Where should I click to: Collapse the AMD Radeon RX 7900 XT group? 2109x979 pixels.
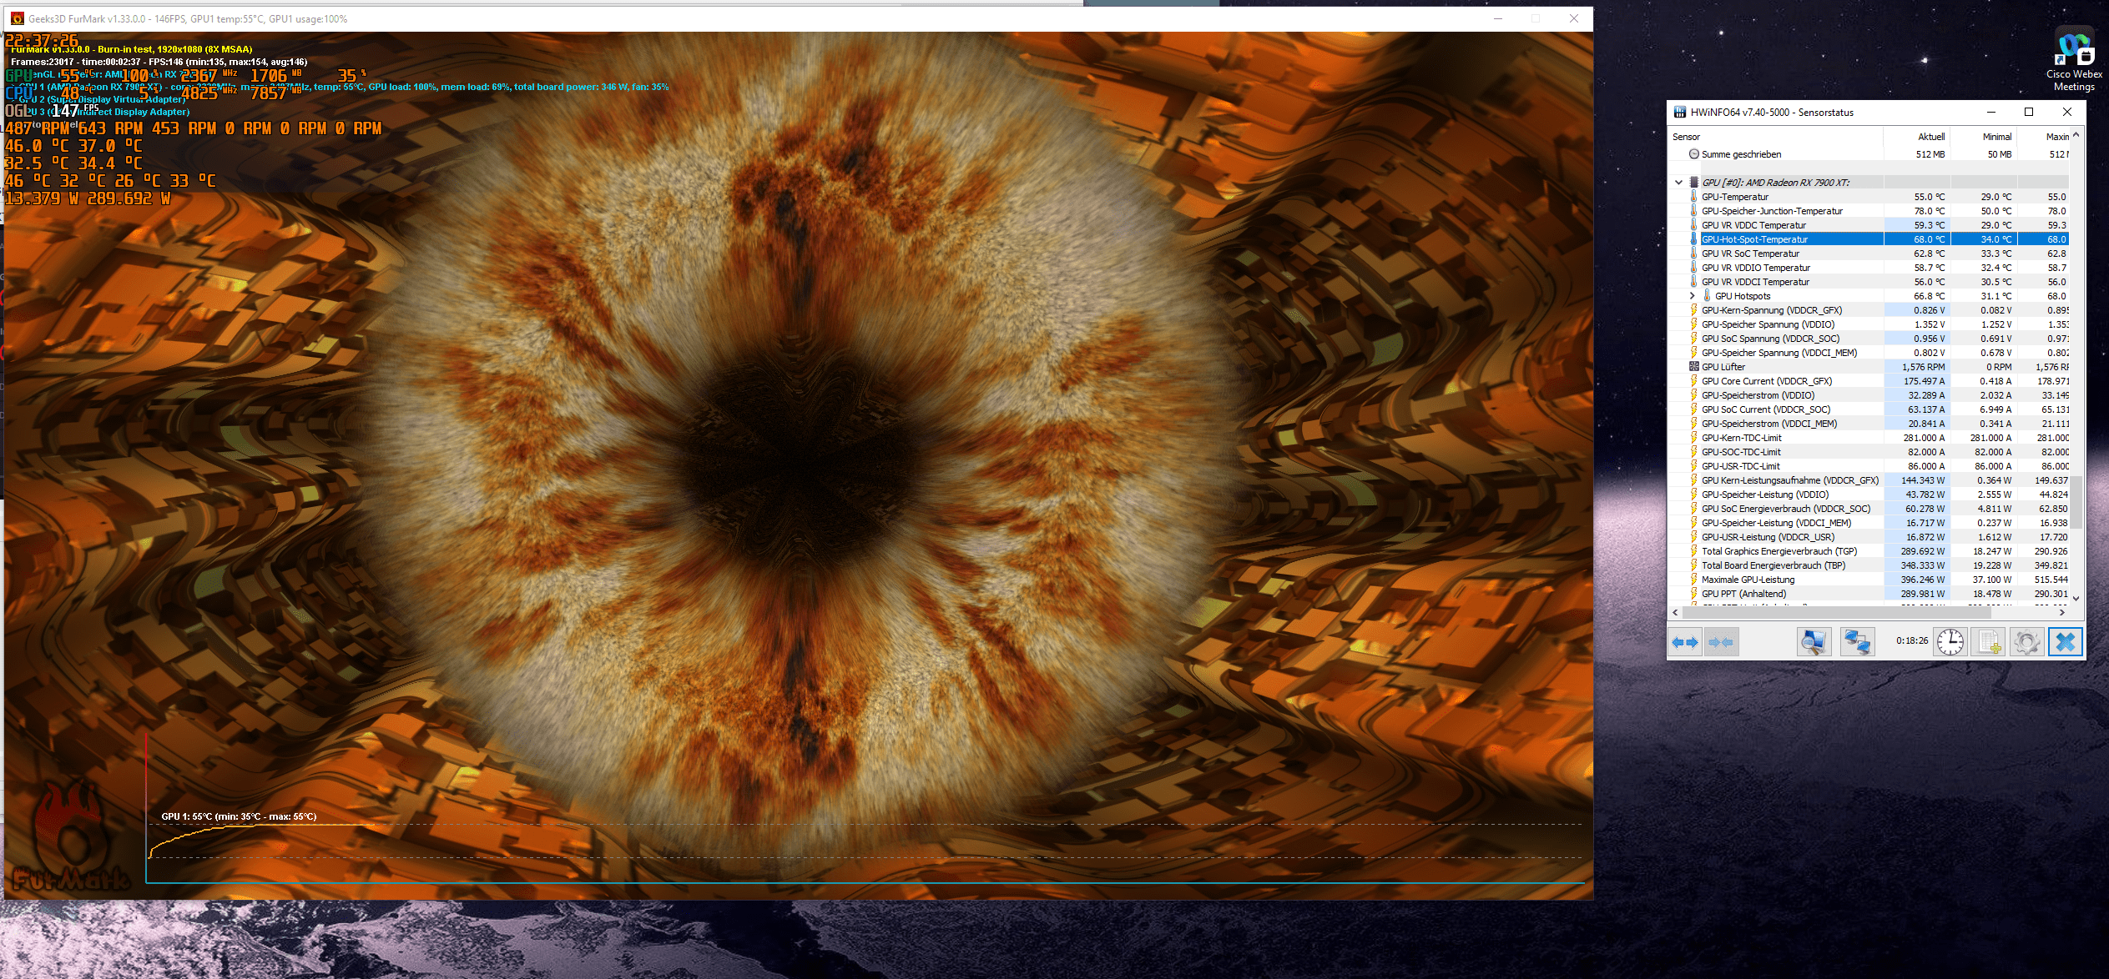click(1678, 182)
